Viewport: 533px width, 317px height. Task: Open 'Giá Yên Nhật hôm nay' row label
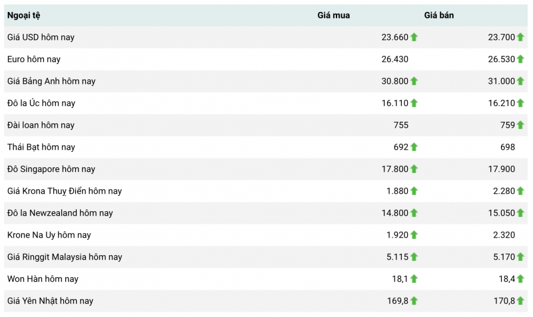tap(50, 301)
